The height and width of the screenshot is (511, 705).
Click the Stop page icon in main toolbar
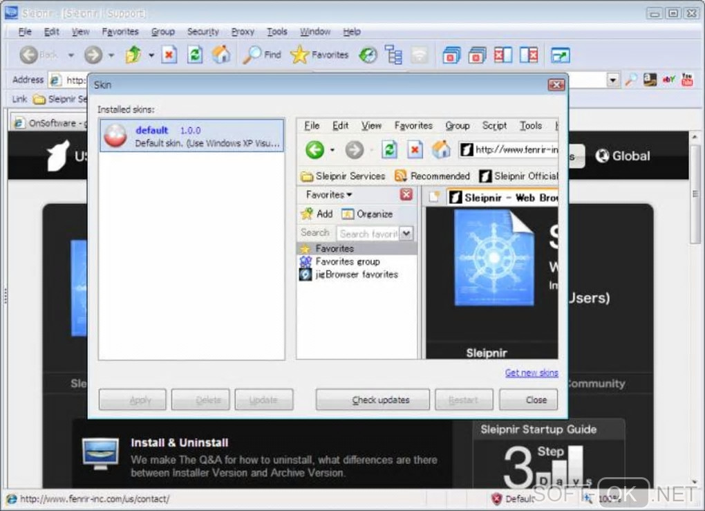[x=169, y=55]
